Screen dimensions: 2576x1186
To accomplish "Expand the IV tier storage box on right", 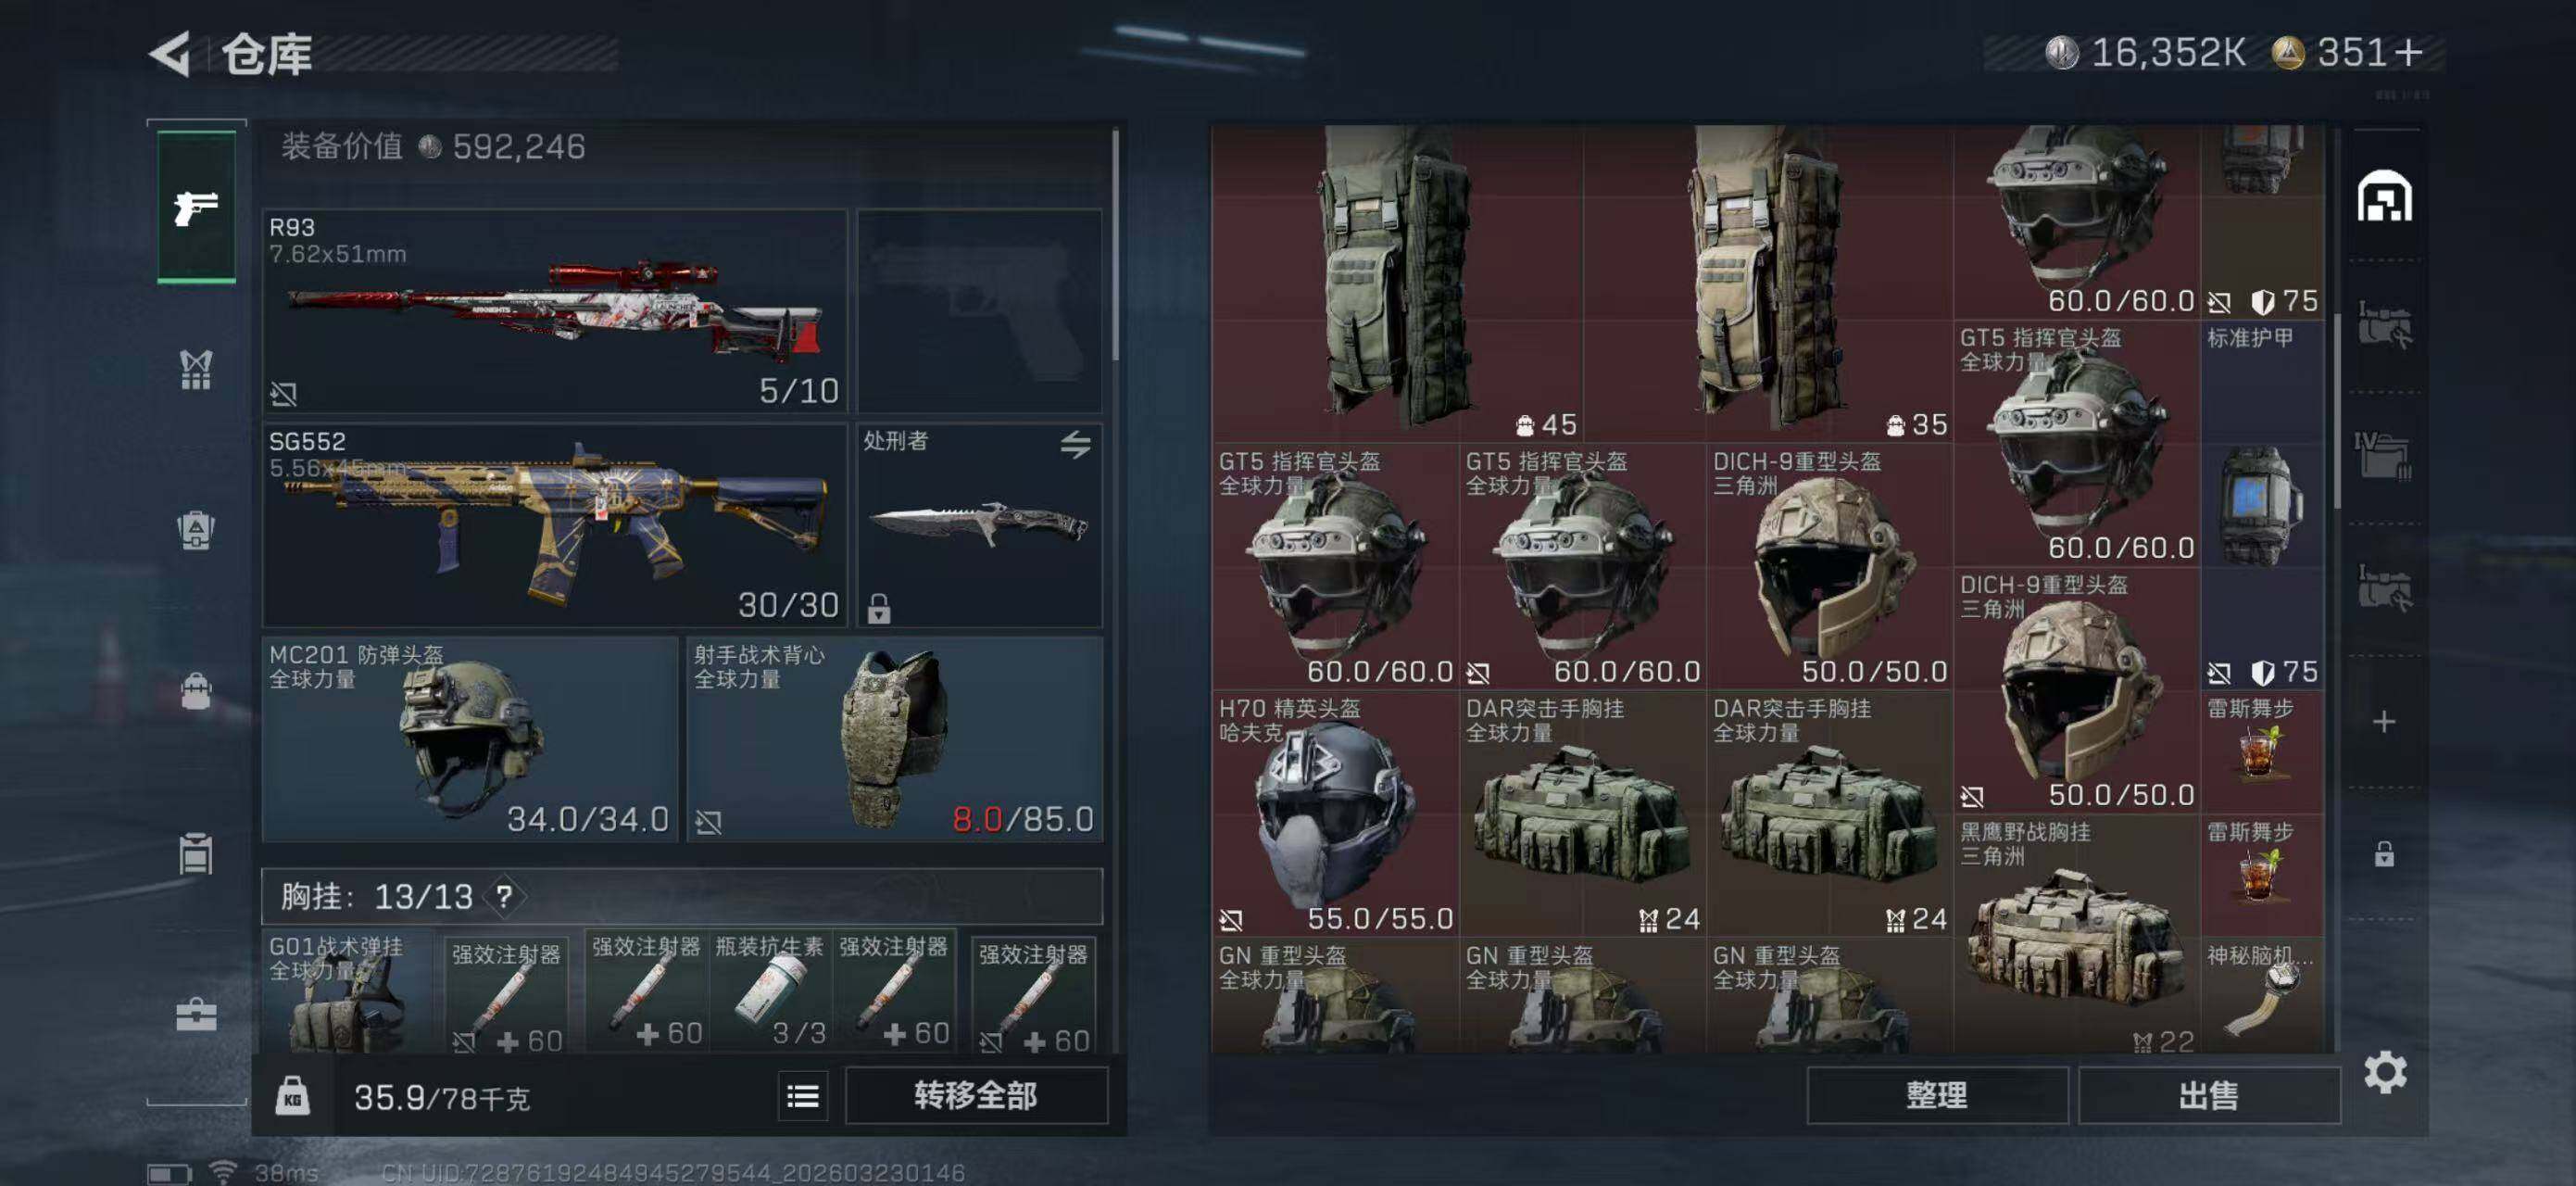I will click(2384, 456).
